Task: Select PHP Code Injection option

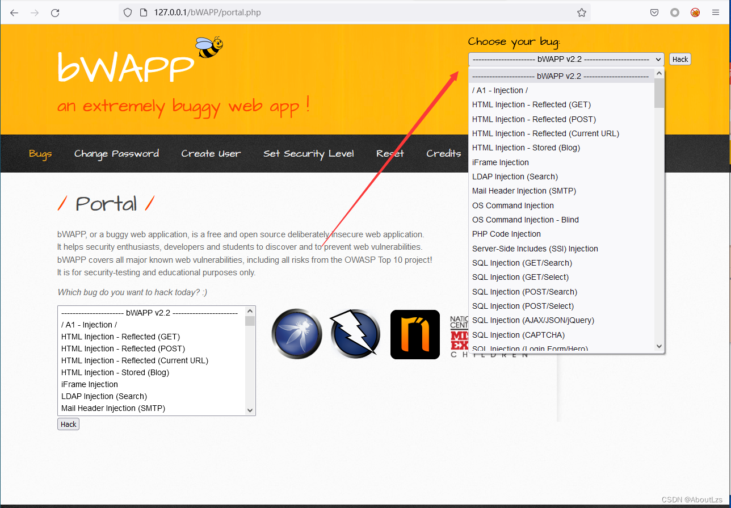Action: pos(561,234)
